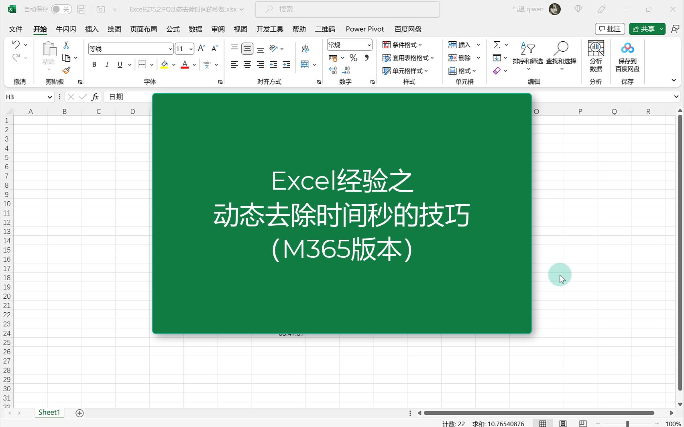Open the 数据 (Data) ribbon tab
Viewport: 684px width, 427px height.
click(195, 29)
